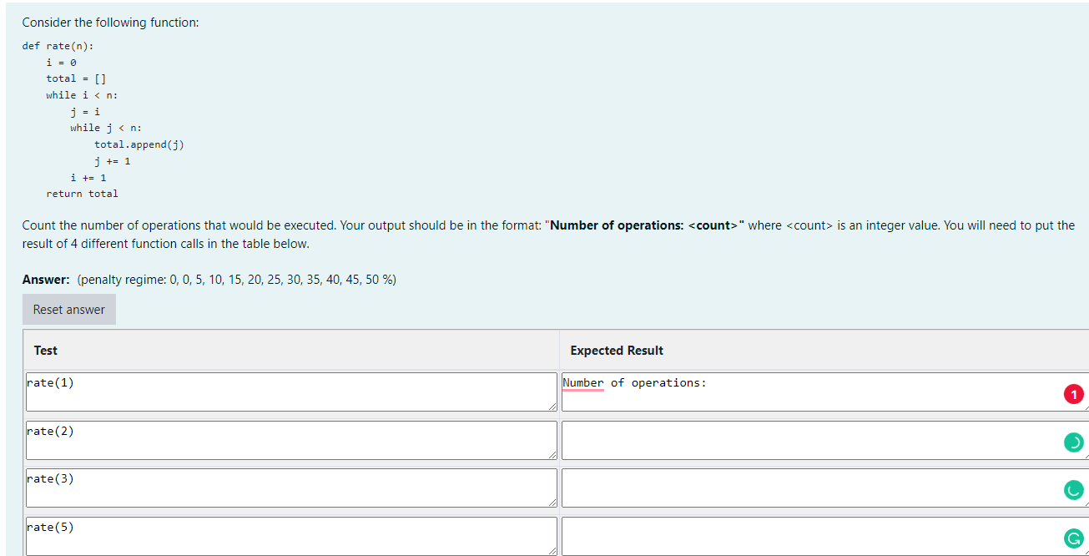Click the 'def rate(n):' code line
Screen dimensions: 1089x556
(58, 46)
